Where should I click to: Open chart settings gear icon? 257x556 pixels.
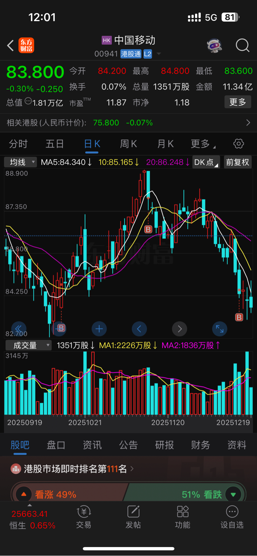tap(239, 144)
